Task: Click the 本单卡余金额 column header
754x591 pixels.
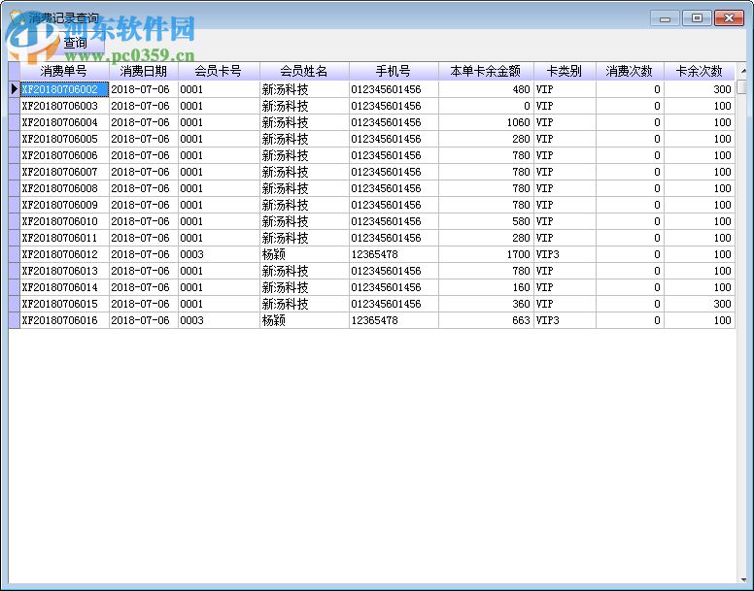Action: click(486, 71)
